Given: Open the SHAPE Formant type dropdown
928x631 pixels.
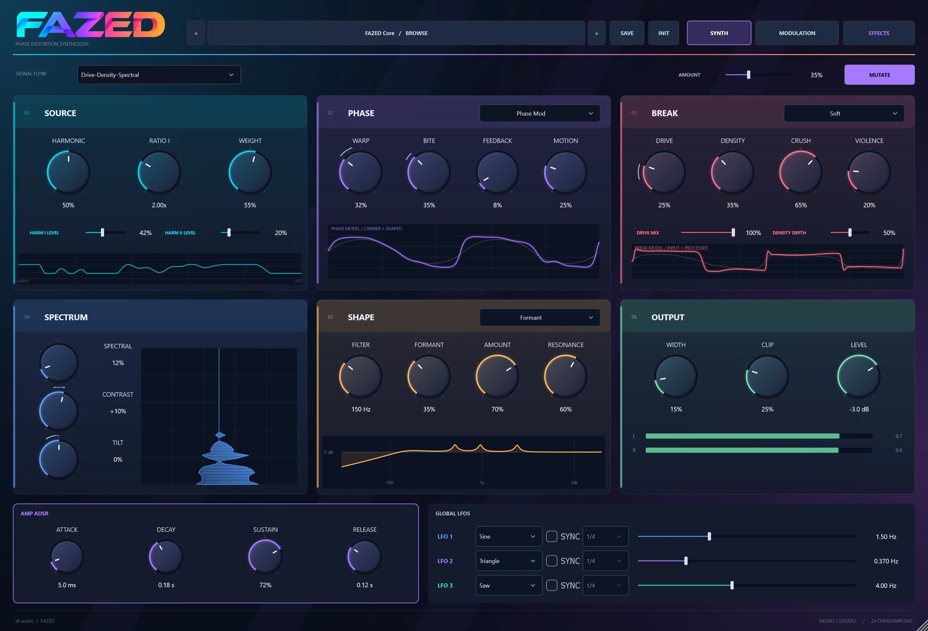Looking at the screenshot, I should 539,317.
